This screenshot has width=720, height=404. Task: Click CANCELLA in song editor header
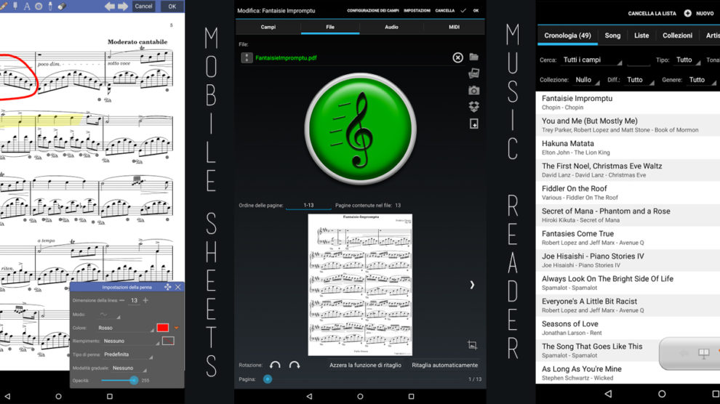pyautogui.click(x=445, y=11)
